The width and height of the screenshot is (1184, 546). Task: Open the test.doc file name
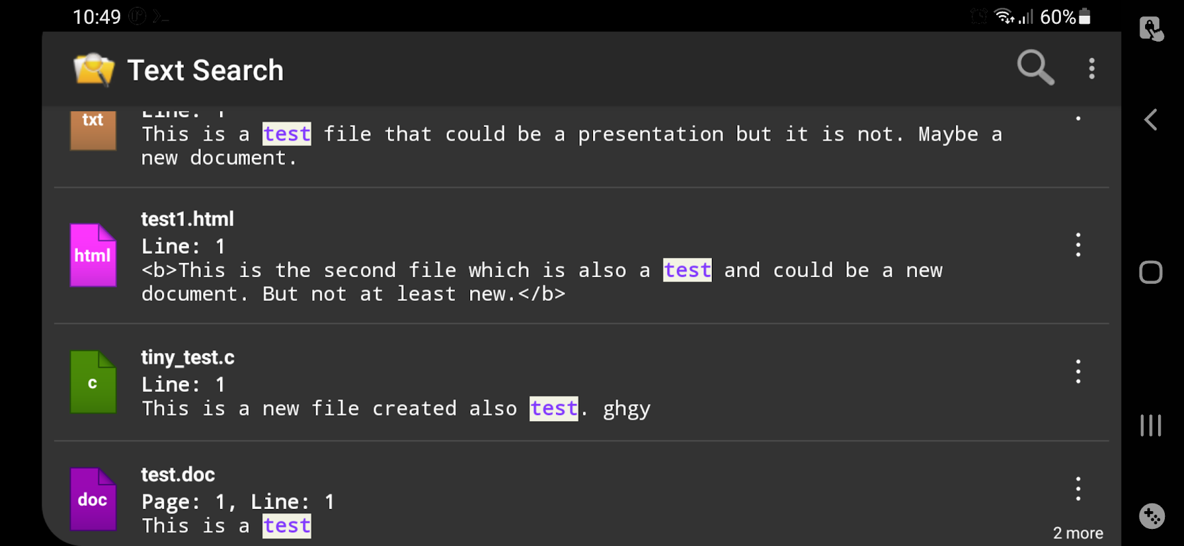point(178,474)
